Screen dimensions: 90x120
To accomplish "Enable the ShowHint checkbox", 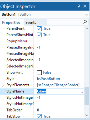I will pos(39,73).
